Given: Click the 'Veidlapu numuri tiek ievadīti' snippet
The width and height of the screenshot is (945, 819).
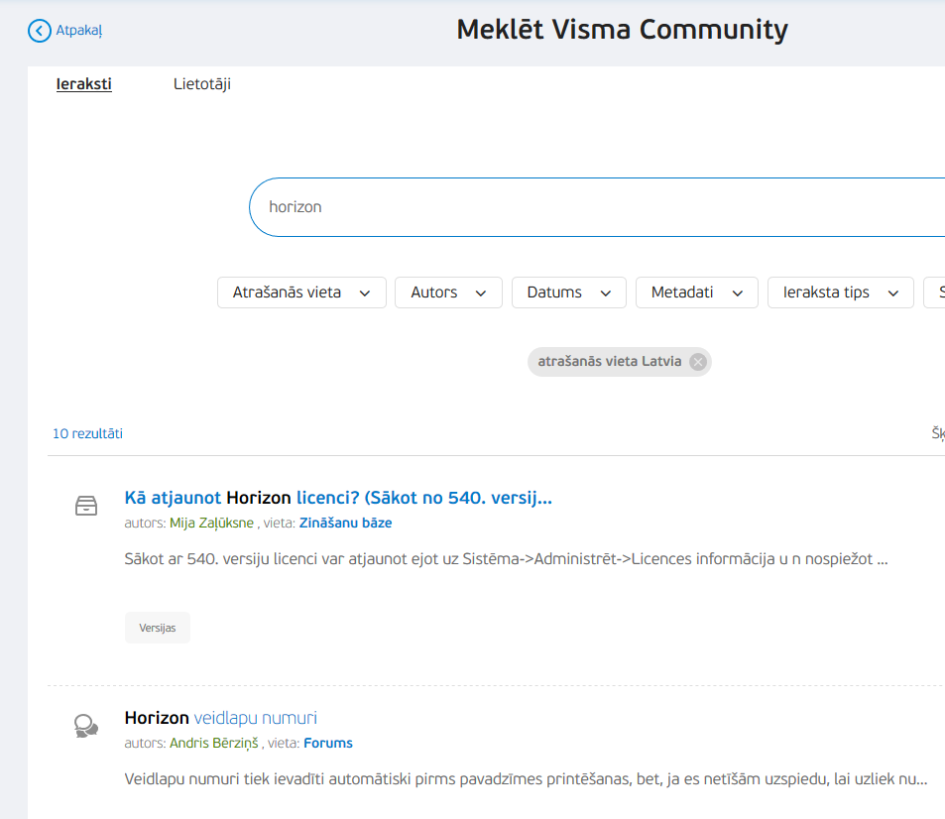Looking at the screenshot, I should [x=527, y=779].
